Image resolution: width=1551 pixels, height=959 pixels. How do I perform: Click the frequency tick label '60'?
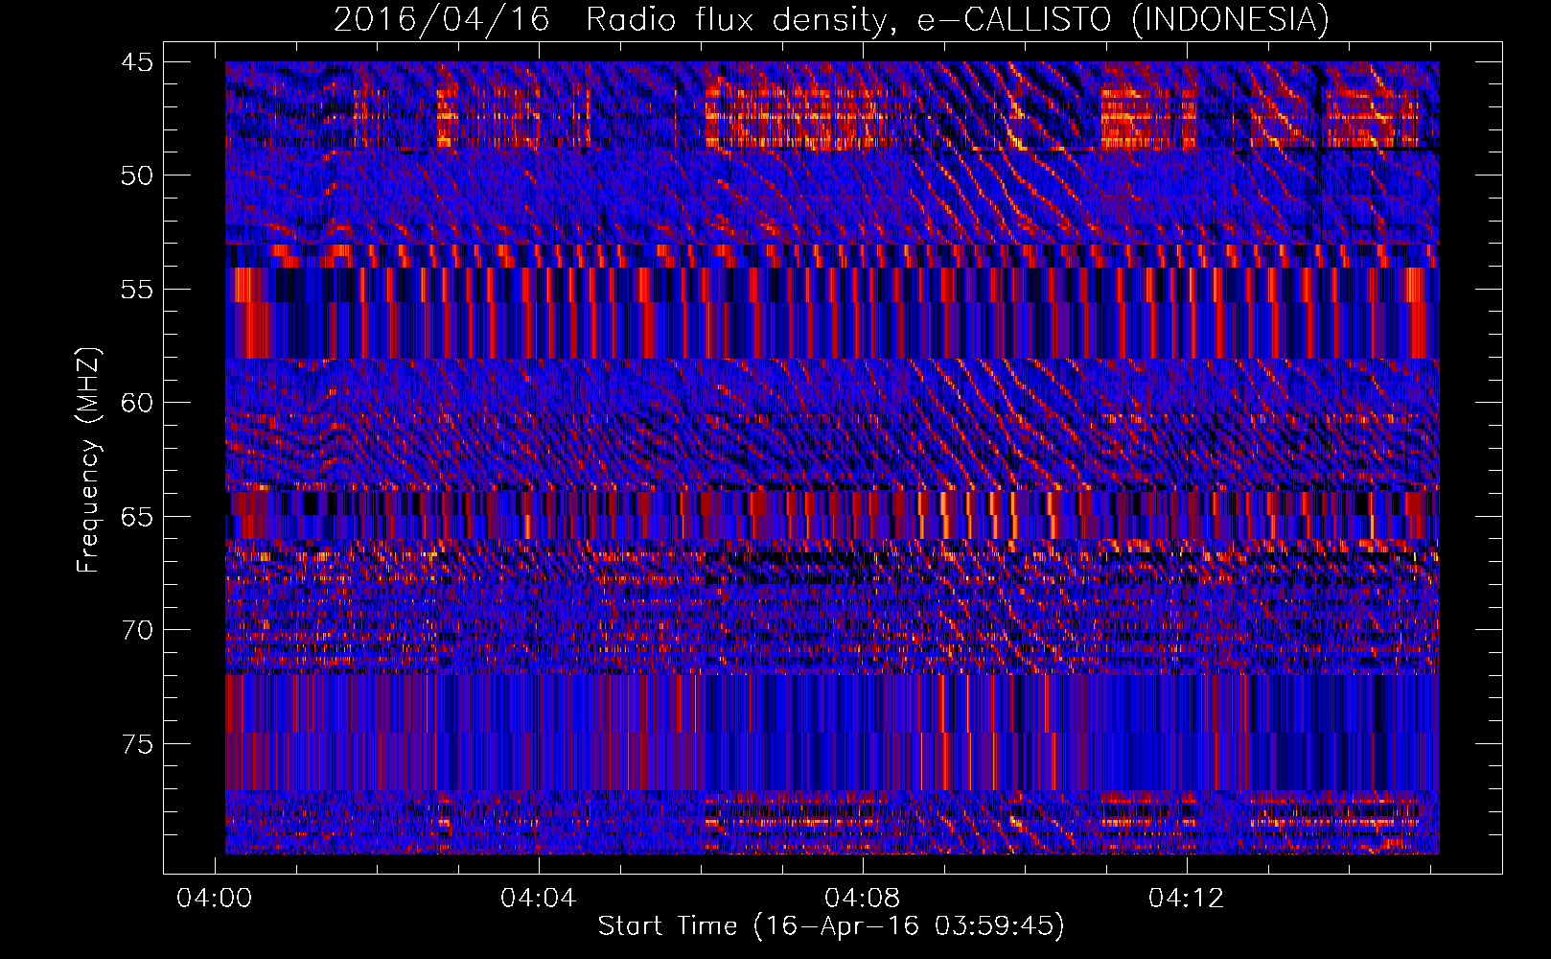(x=137, y=403)
